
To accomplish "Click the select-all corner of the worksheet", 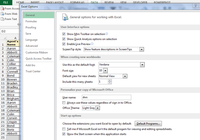I will [4, 38].
